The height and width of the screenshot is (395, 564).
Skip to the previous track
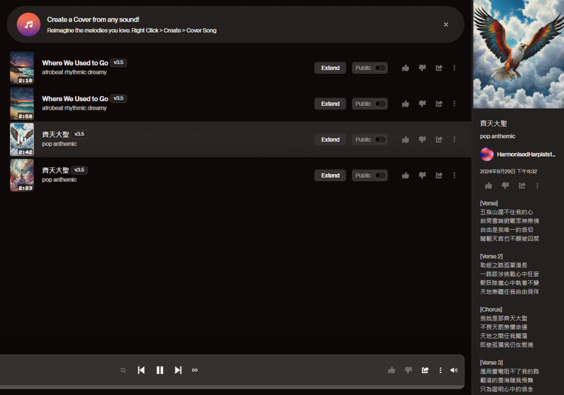[141, 370]
